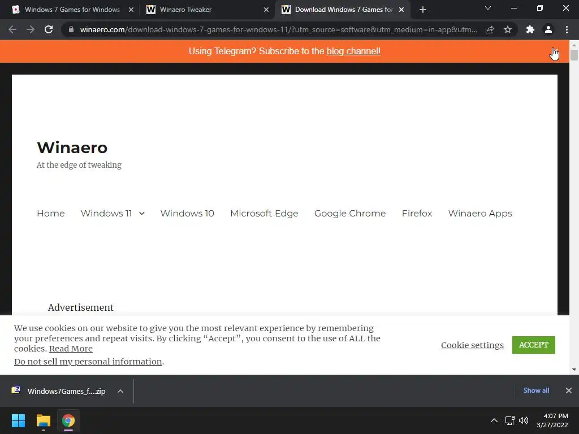The height and width of the screenshot is (434, 579).
Task: Expand the download item options chevron
Action: pyautogui.click(x=120, y=391)
